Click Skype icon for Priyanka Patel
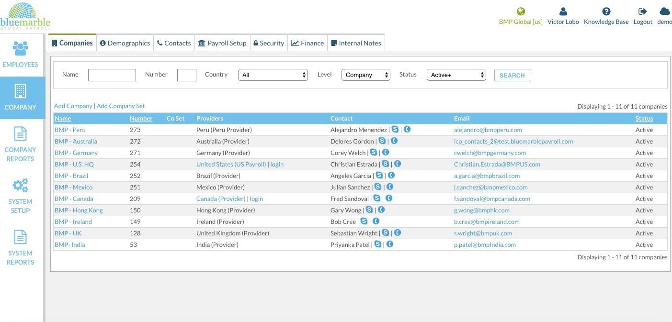The height and width of the screenshot is (322, 672). click(378, 244)
